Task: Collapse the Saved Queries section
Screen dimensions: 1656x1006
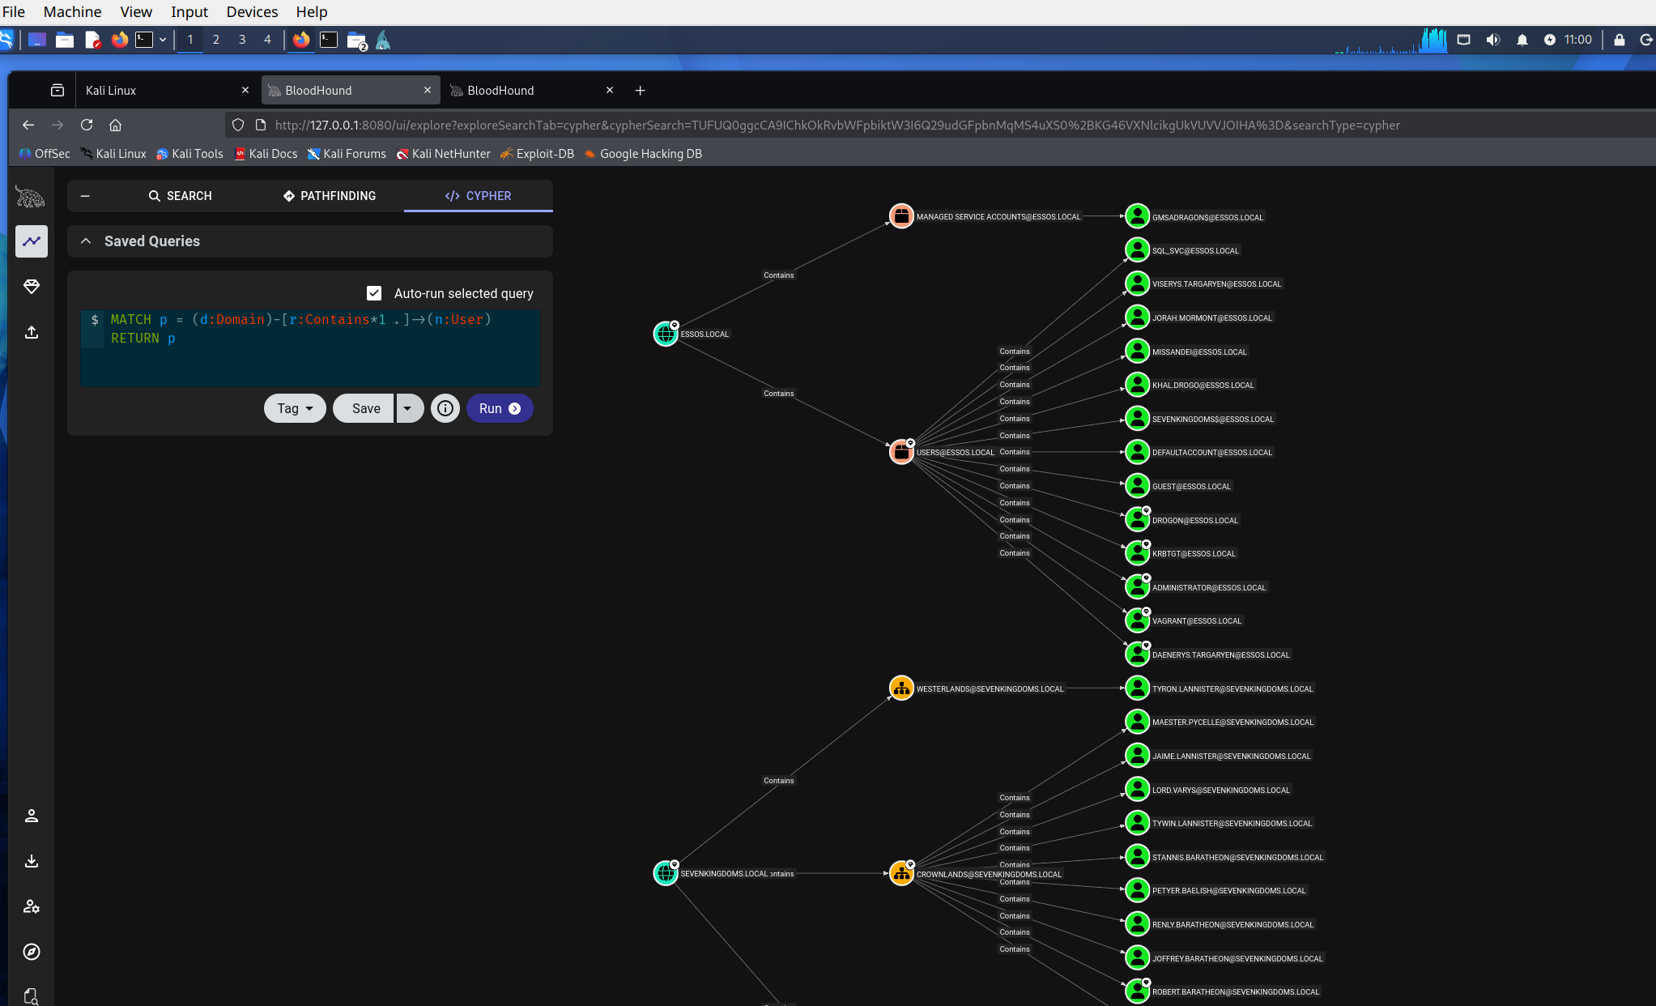Action: coord(86,241)
